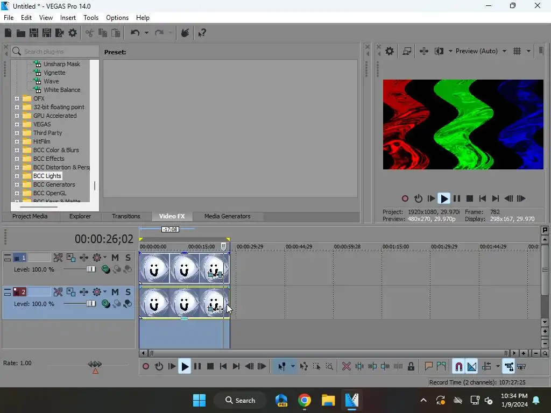
Task: Expand the GPU Accelerated folder
Action: pyautogui.click(x=17, y=116)
